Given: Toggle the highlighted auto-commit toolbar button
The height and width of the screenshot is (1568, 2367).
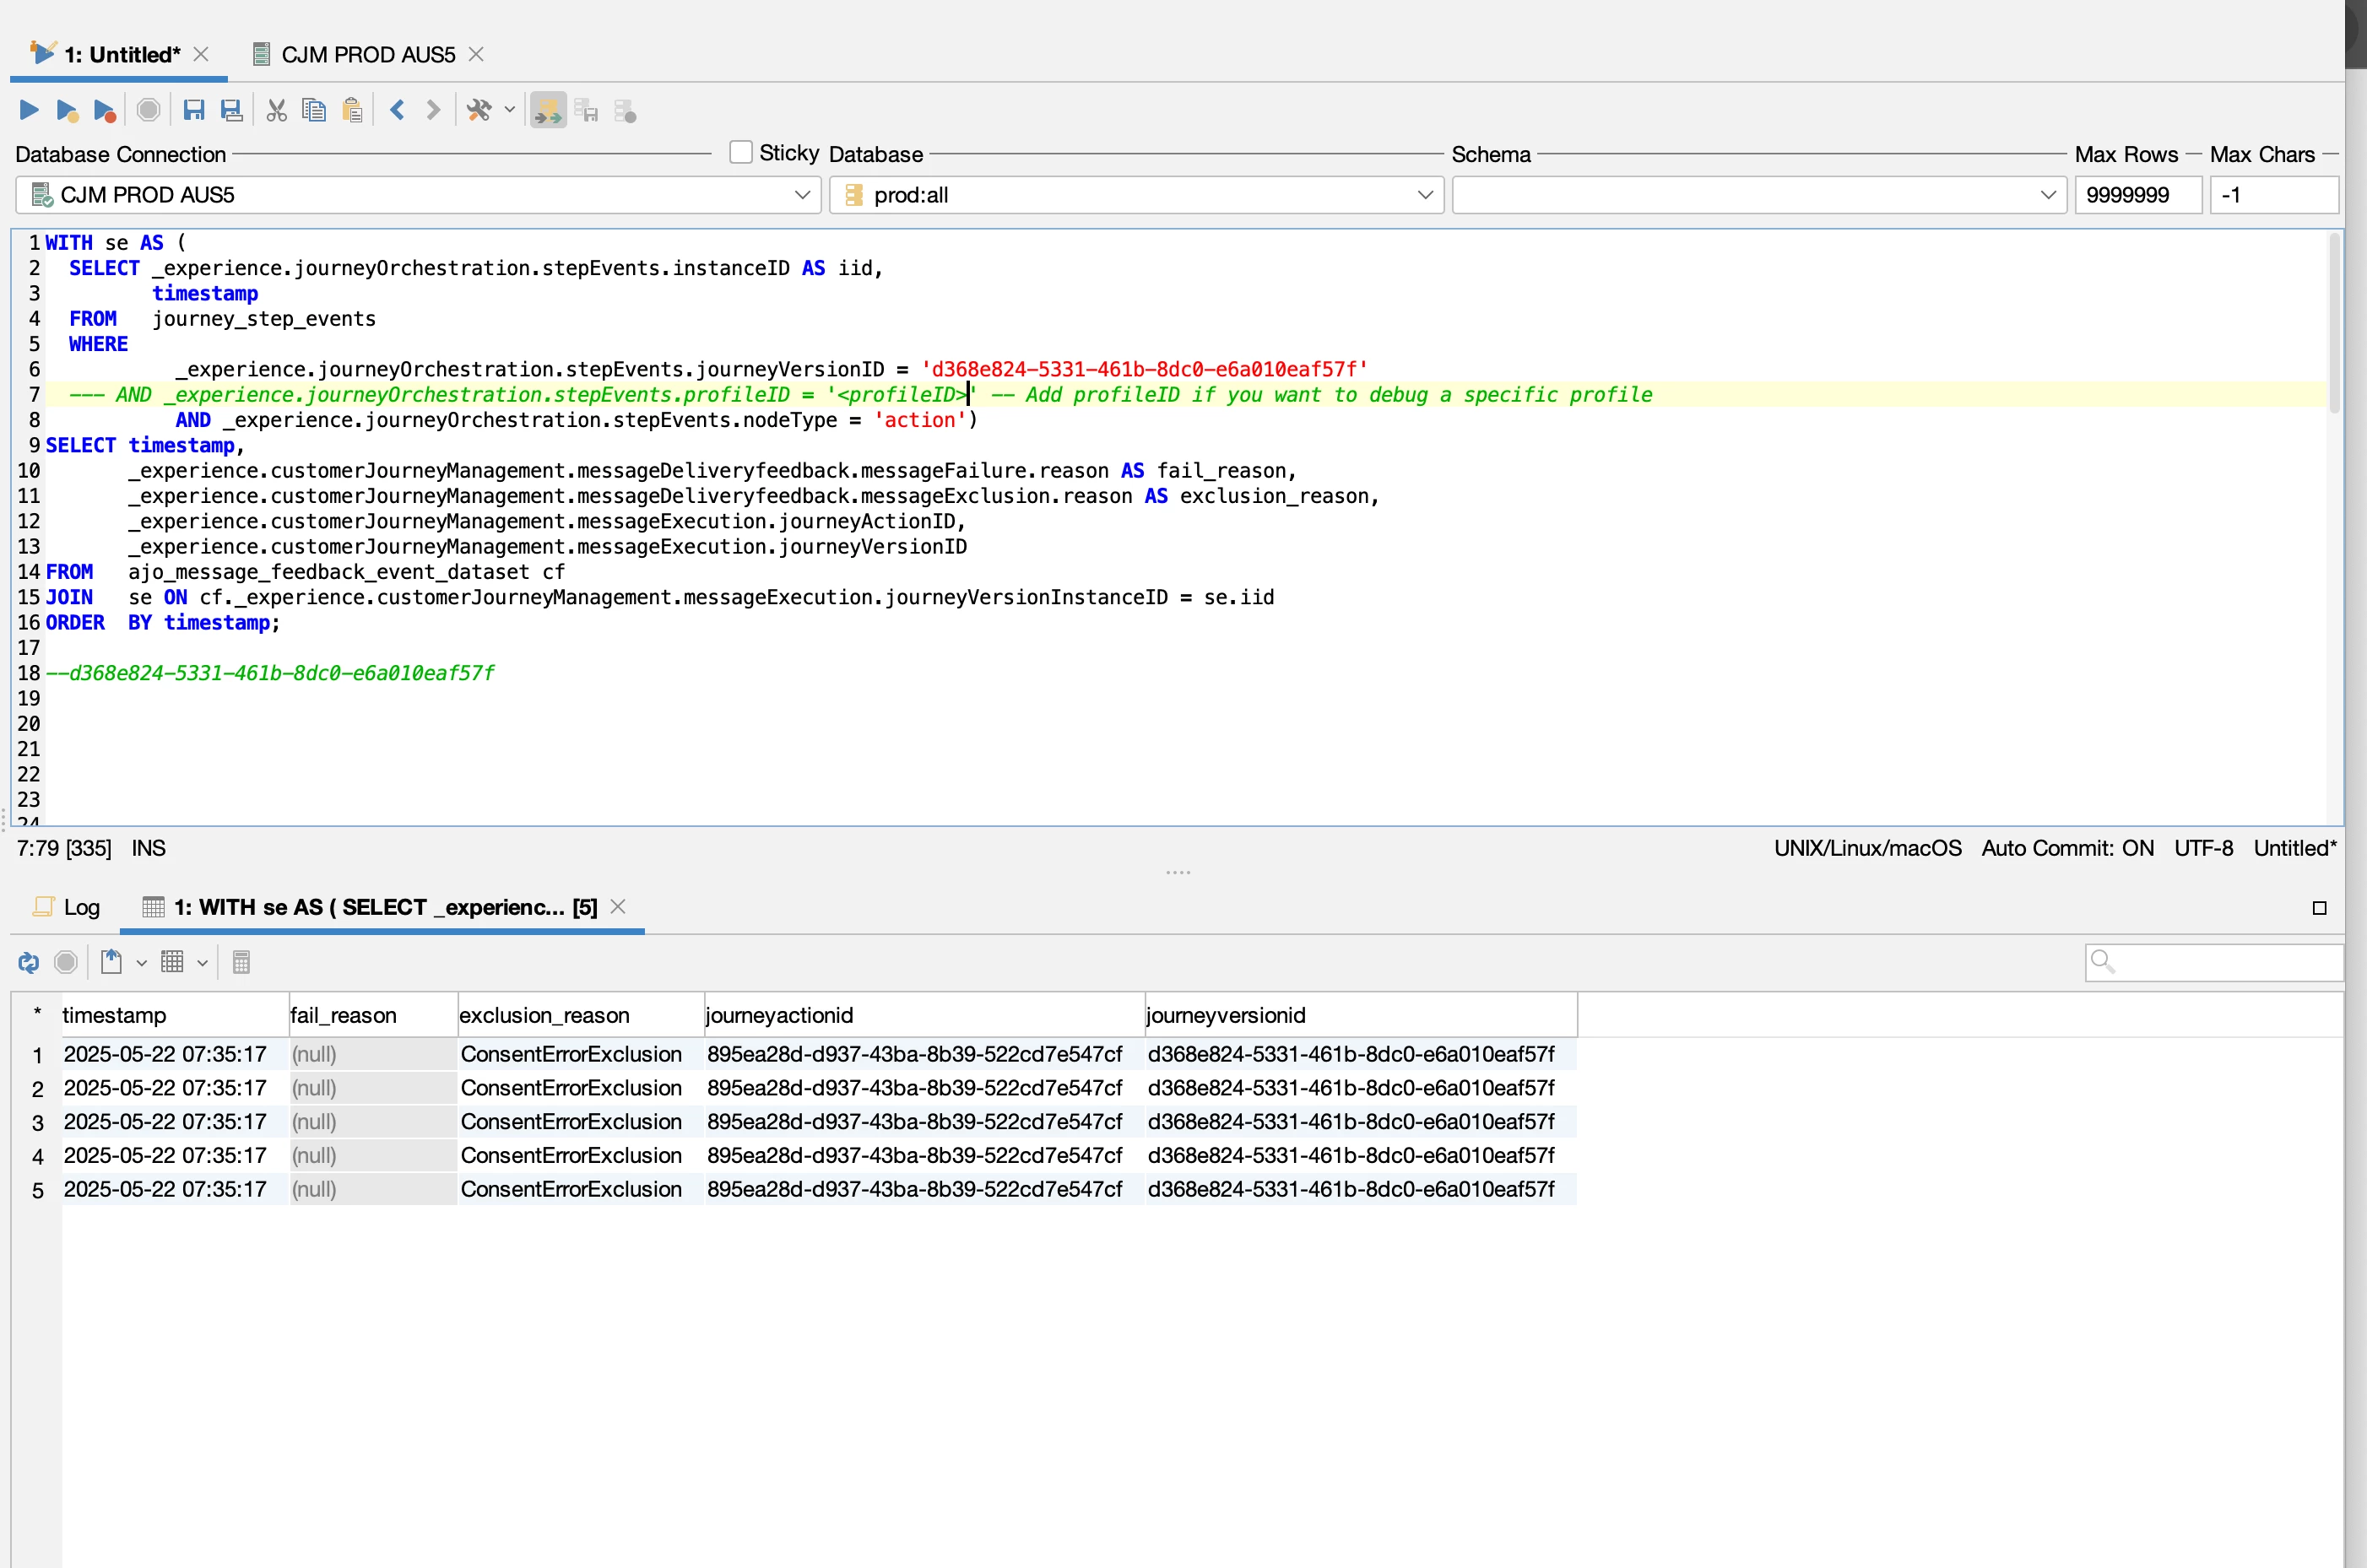Looking at the screenshot, I should 548,110.
